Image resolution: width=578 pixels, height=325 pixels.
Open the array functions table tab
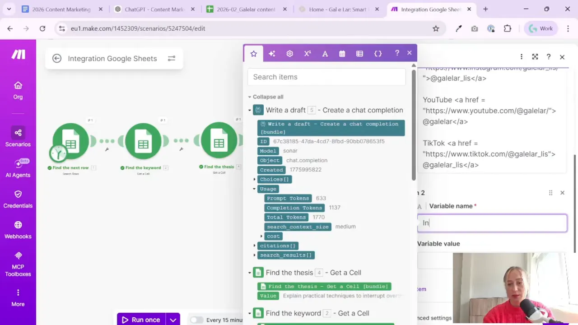point(359,53)
